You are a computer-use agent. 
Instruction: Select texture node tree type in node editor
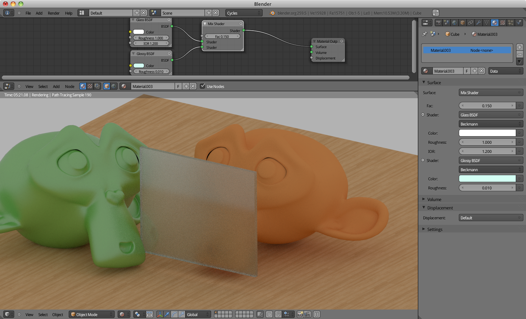pyautogui.click(x=90, y=87)
